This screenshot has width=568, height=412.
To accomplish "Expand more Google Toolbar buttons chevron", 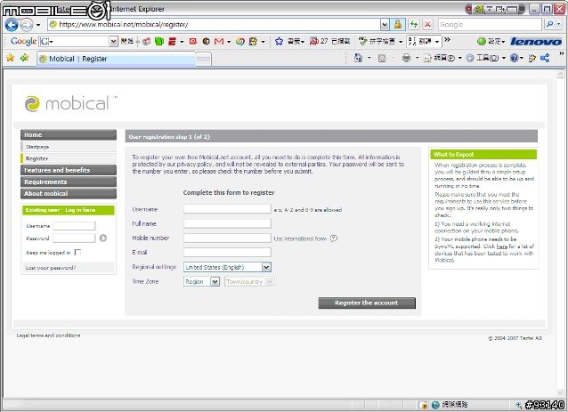I will point(448,39).
